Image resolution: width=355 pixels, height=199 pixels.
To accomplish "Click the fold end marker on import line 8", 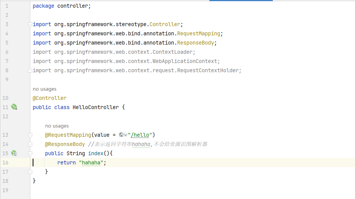I will click(30, 71).
